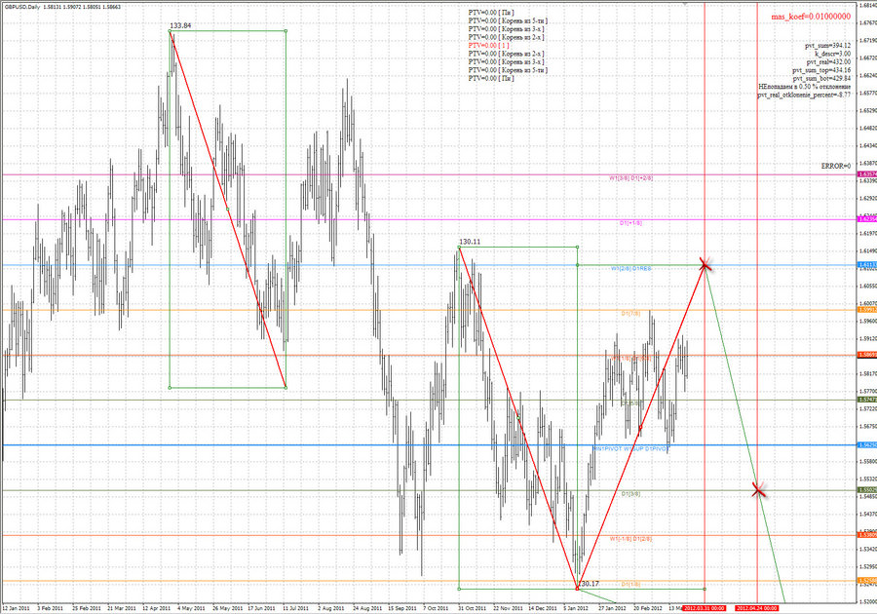Select the red date label 2012.04.24 00:00
This screenshot has height=614, width=877.
pyautogui.click(x=757, y=608)
